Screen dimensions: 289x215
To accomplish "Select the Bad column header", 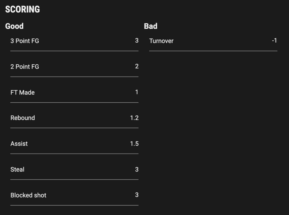I will click(x=151, y=26).
